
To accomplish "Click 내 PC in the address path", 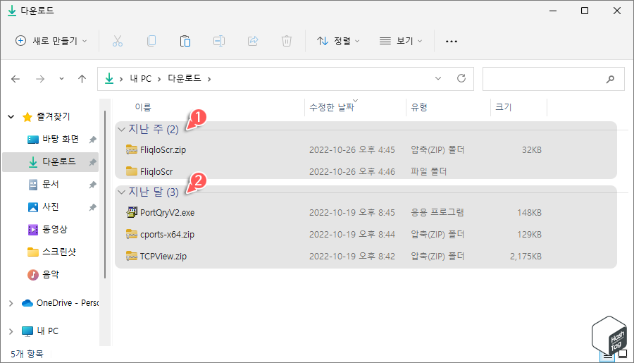I will 141,78.
